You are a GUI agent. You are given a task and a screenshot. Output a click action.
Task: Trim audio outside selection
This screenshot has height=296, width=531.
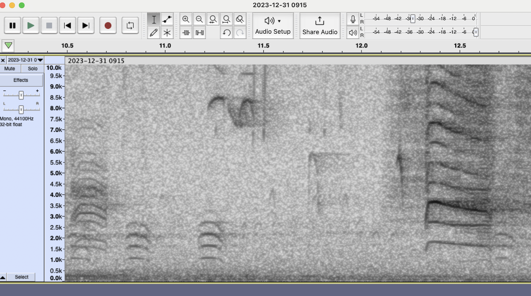point(186,33)
